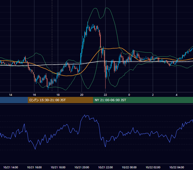Screen dimensions: 193x170
Task: Click the upper time axis label 4
Action: 177,95
